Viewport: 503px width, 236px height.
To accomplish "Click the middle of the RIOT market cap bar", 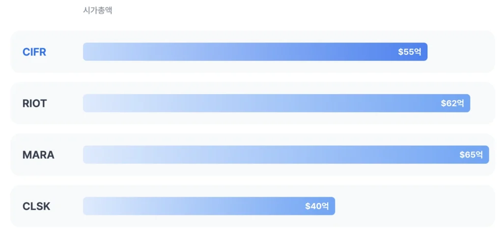I will coord(277,104).
